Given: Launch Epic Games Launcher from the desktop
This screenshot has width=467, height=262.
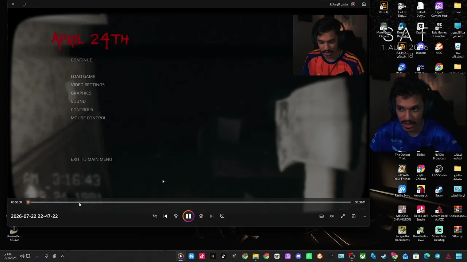Looking at the screenshot, I should tap(439, 30).
